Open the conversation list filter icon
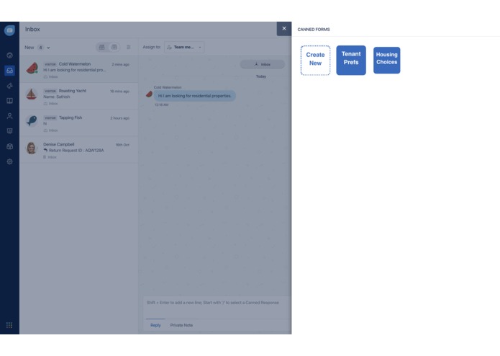 (129, 48)
